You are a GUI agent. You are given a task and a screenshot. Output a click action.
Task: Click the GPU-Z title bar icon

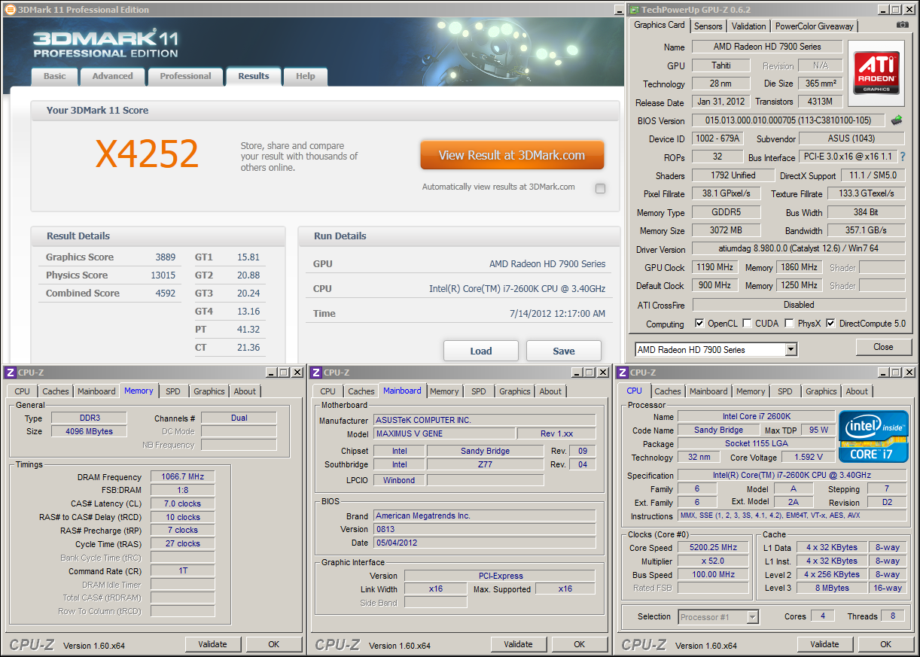(x=634, y=10)
